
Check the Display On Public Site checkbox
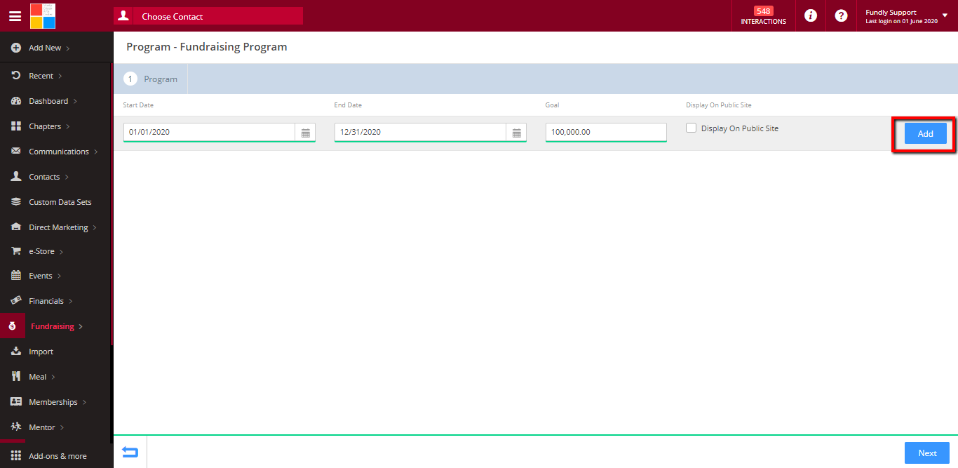[x=691, y=128]
